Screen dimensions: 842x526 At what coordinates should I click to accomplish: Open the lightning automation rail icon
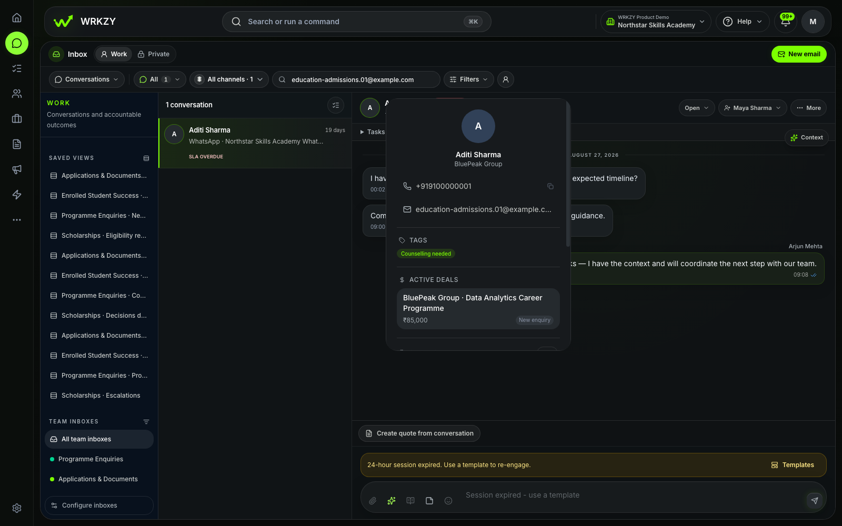17,195
